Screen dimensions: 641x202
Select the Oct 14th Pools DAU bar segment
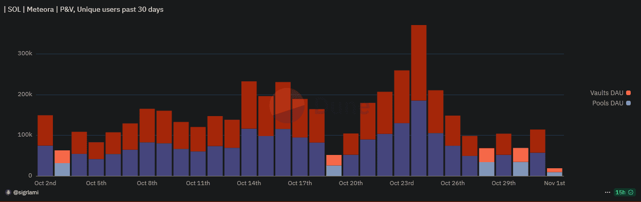[x=249, y=152]
